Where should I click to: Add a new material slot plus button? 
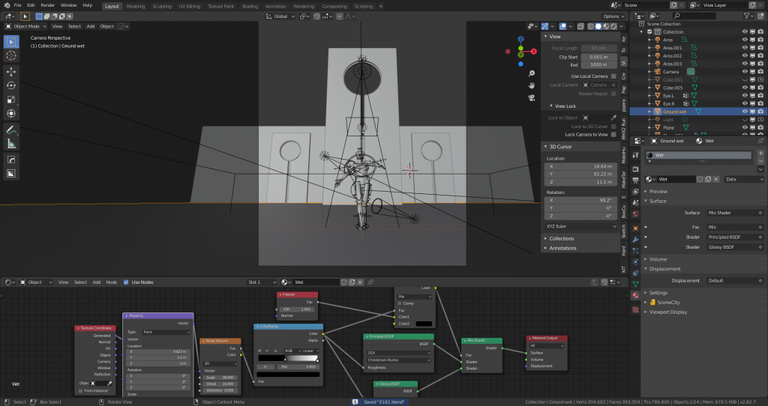(760, 153)
